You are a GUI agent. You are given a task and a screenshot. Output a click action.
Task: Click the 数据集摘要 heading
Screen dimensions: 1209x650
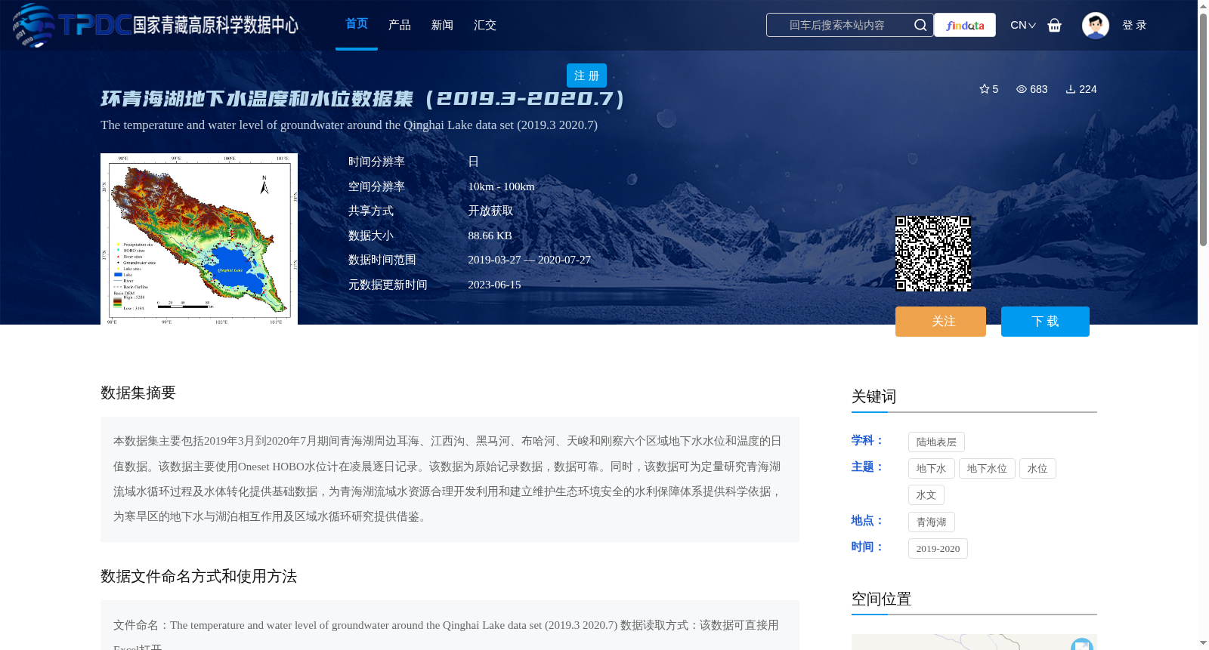coord(138,393)
